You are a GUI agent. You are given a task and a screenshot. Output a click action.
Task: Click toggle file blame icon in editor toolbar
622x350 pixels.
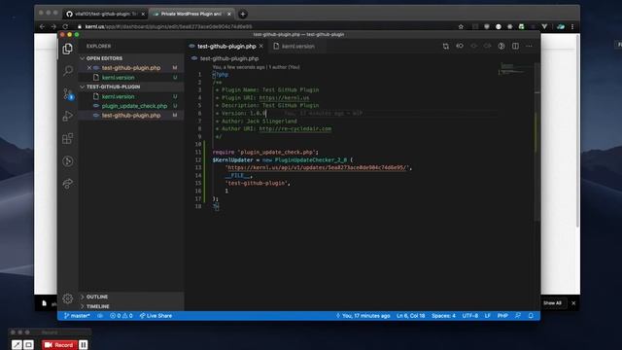[501, 47]
